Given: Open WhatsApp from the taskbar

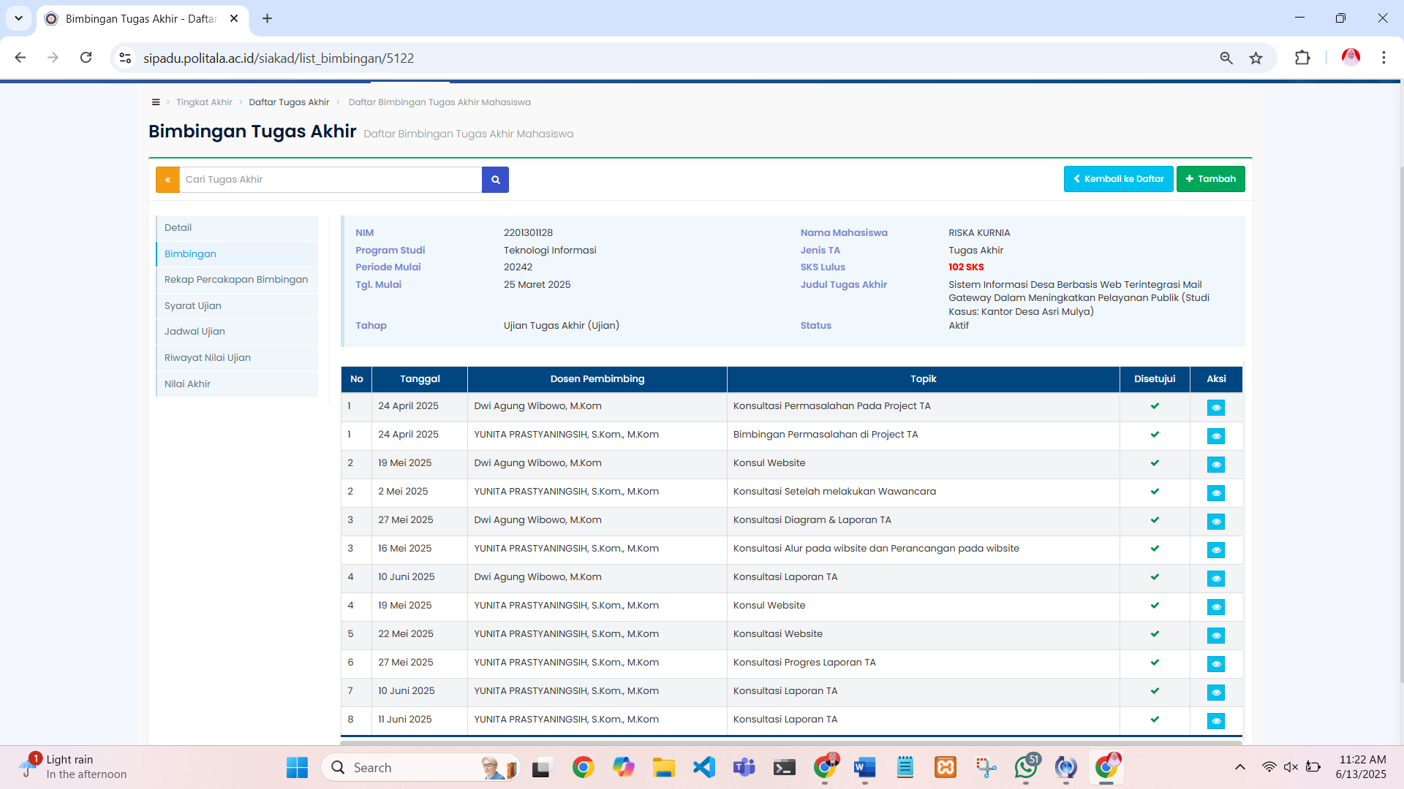Looking at the screenshot, I should pos(1025,767).
